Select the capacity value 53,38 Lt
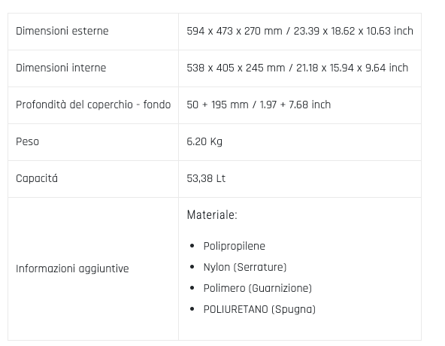 tap(206, 179)
